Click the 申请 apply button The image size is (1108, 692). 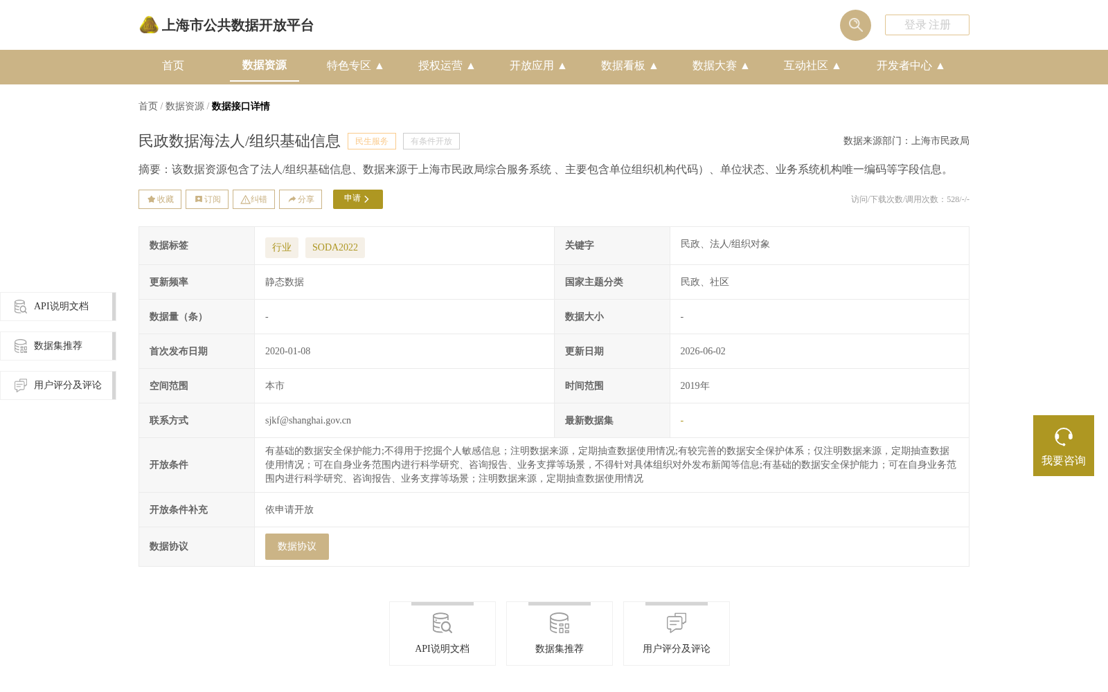click(x=358, y=199)
